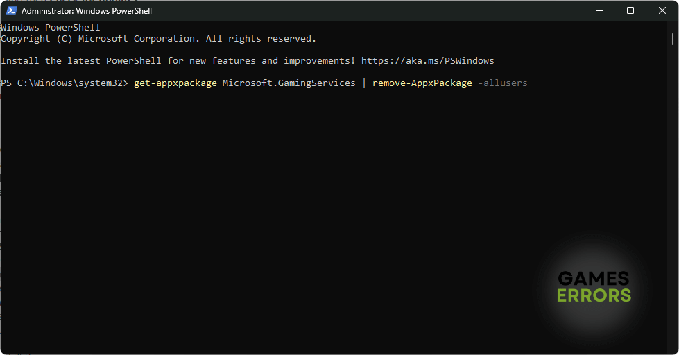Click on Microsoft.GamingServices argument
Viewport: 679px width, 355px height.
pos(289,83)
